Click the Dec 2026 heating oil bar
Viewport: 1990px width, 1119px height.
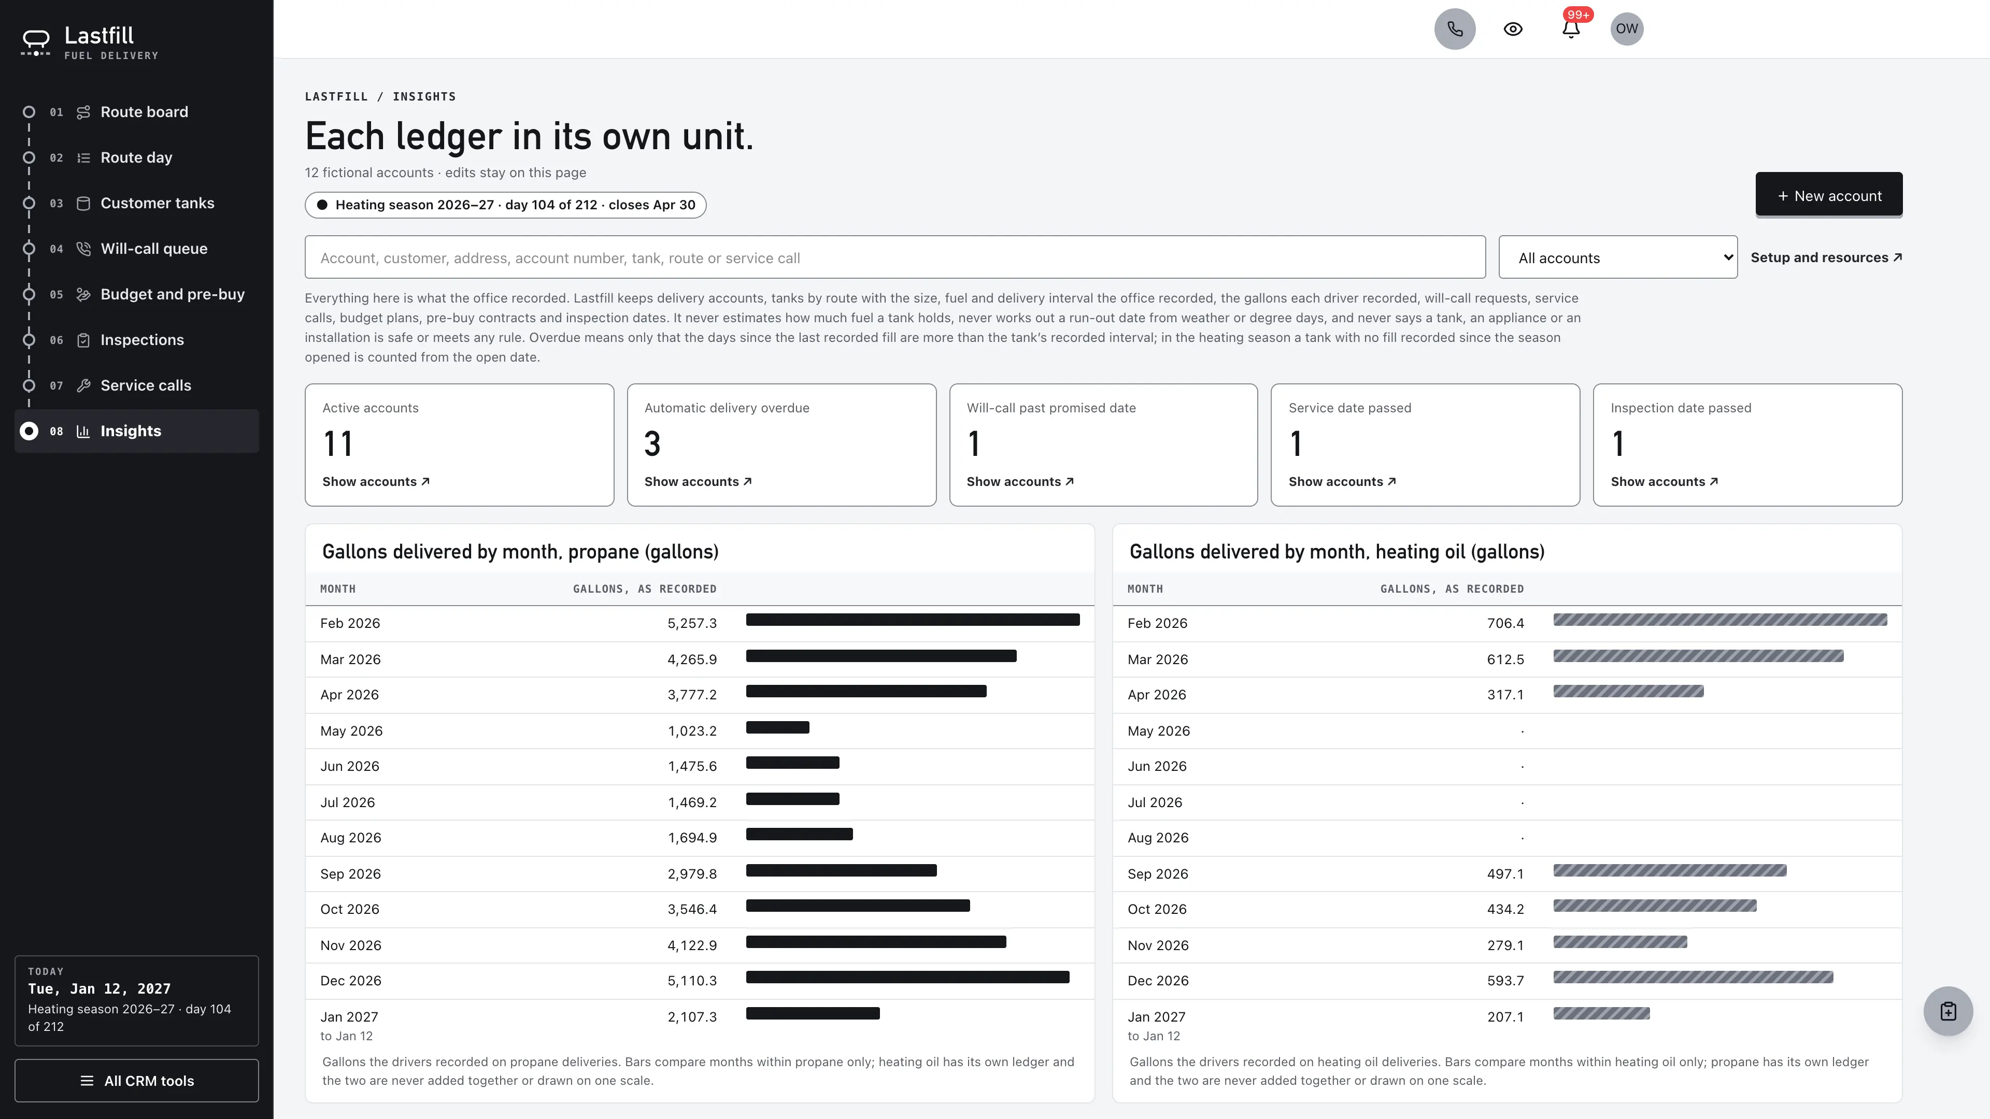click(x=1693, y=977)
